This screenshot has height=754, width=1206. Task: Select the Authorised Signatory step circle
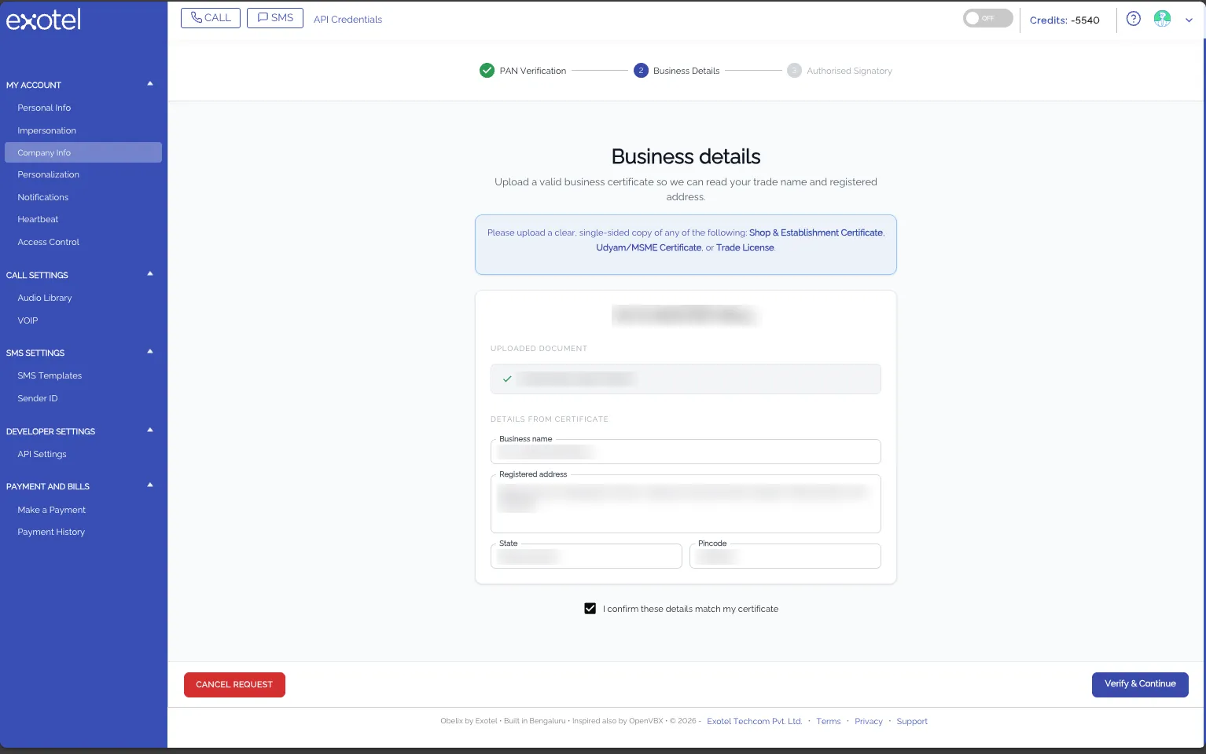794,71
